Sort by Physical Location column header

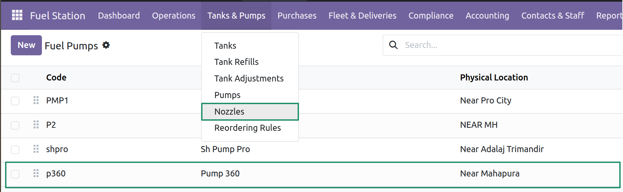494,77
